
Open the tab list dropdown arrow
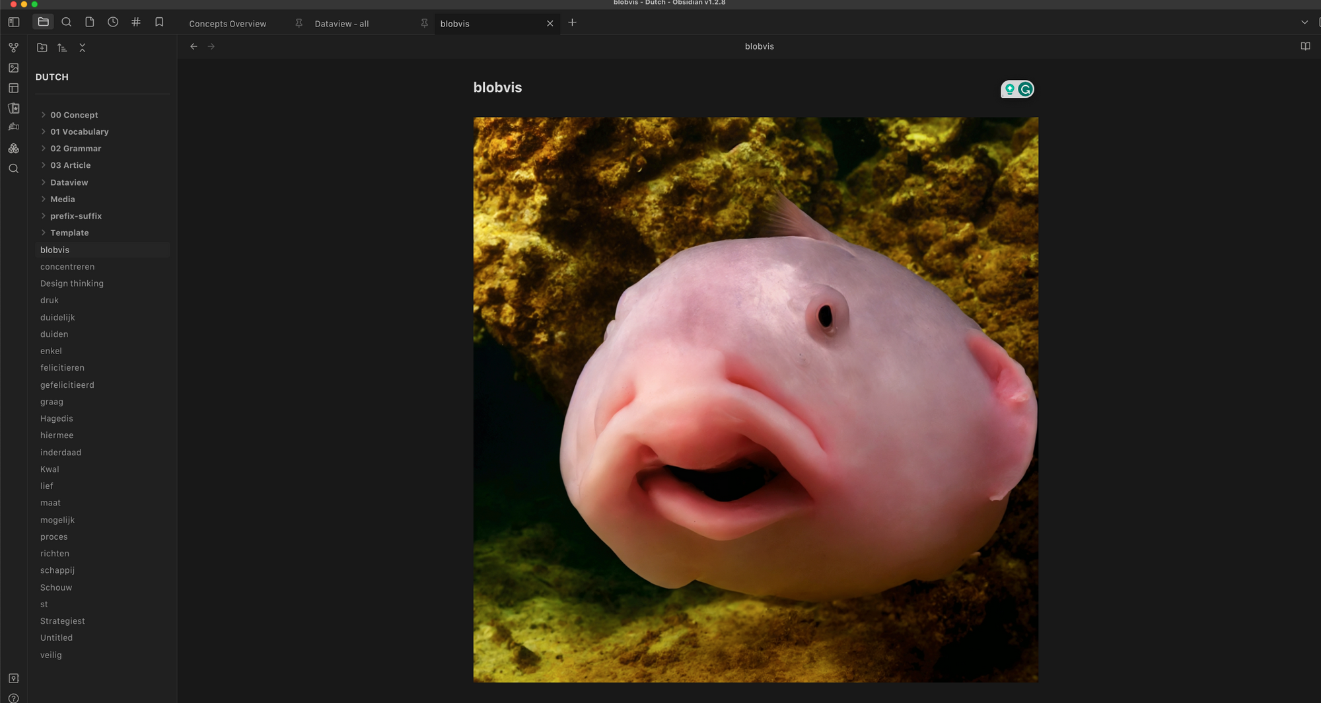pyautogui.click(x=1304, y=22)
